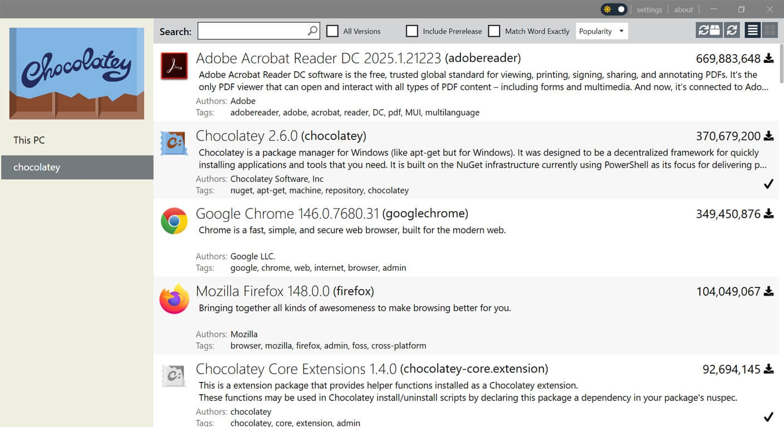
Task: Select This PC source in sidebar
Action: point(77,140)
